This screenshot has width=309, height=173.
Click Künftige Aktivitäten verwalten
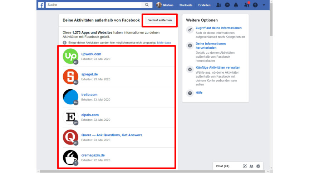pos(218,68)
